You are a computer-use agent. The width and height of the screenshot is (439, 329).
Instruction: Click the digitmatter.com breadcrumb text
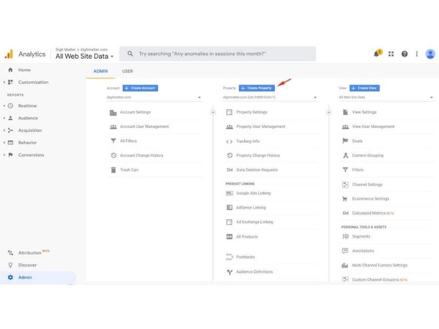pos(94,49)
